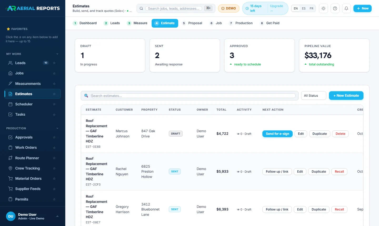Open the notifications bell icon
Image resolution: width=379 pixels, height=226 pixels.
point(346,8)
